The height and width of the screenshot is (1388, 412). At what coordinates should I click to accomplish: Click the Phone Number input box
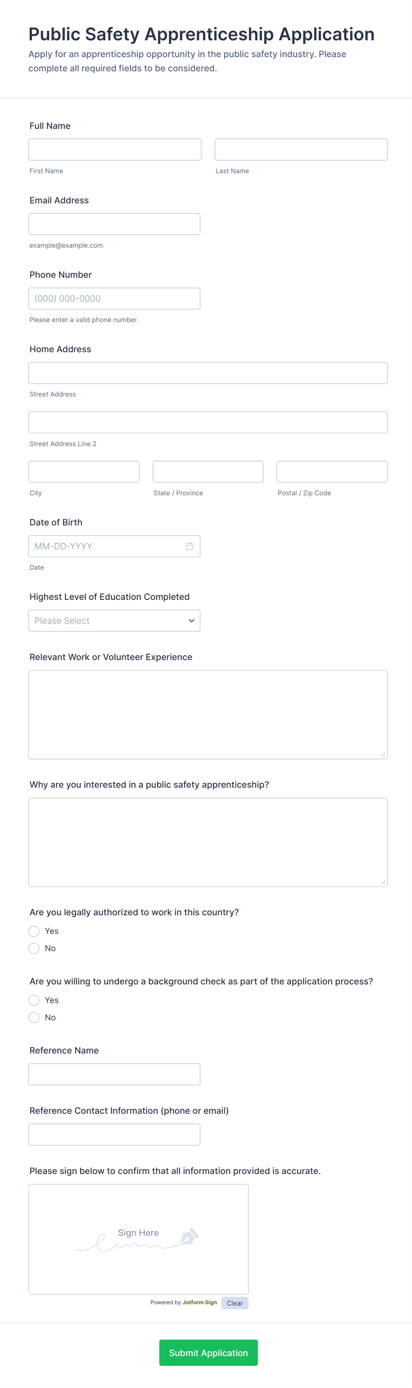click(114, 299)
